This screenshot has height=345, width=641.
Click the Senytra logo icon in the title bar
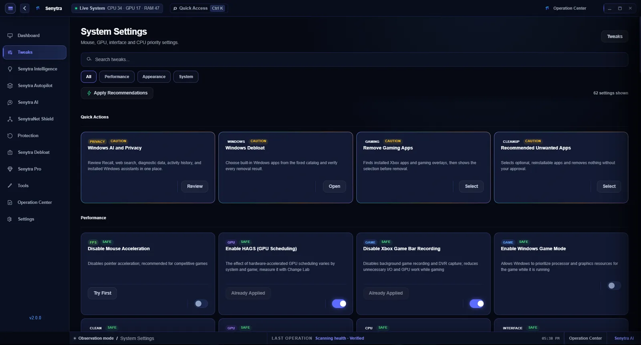coord(38,8)
